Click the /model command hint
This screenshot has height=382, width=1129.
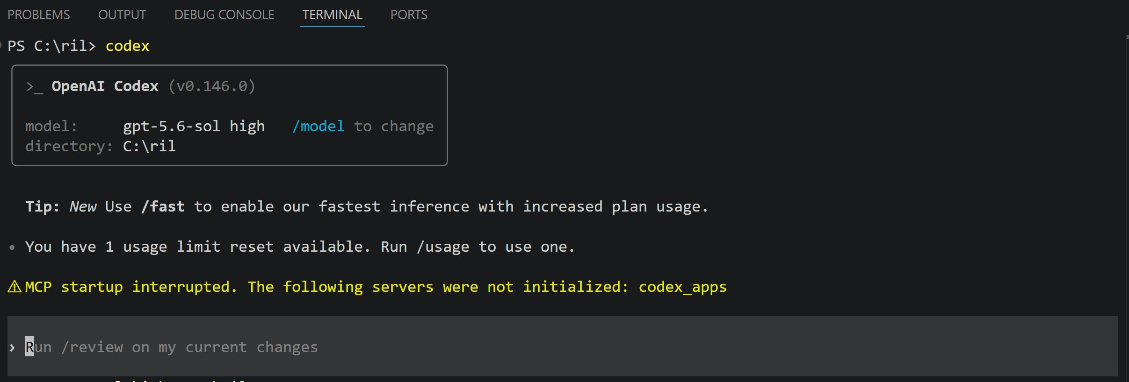[x=318, y=126]
